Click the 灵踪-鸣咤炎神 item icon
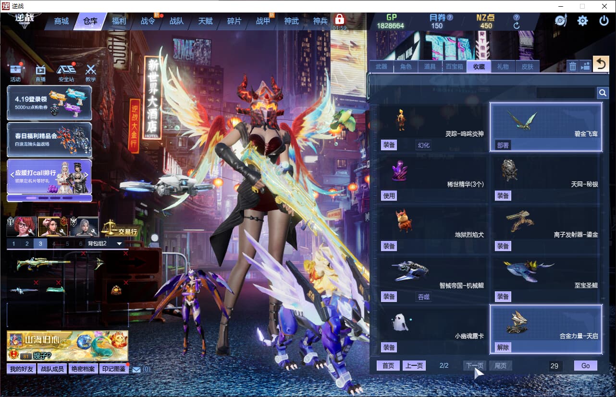616x397 pixels. click(400, 120)
